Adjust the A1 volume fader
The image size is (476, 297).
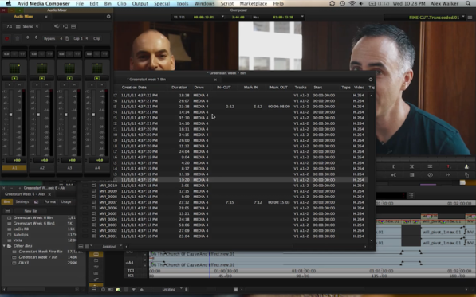[x=10, y=115]
